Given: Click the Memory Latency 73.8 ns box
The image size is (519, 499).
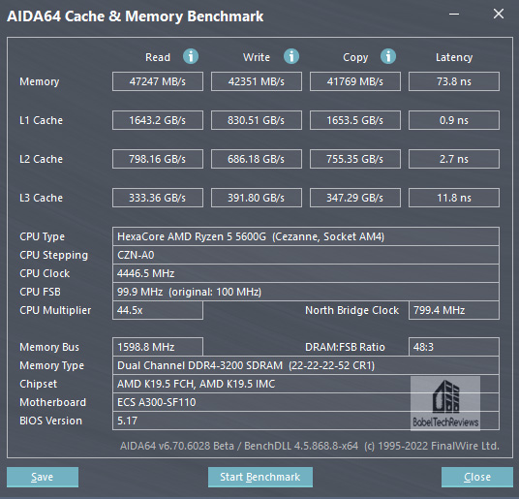Looking at the screenshot, I should click(454, 81).
